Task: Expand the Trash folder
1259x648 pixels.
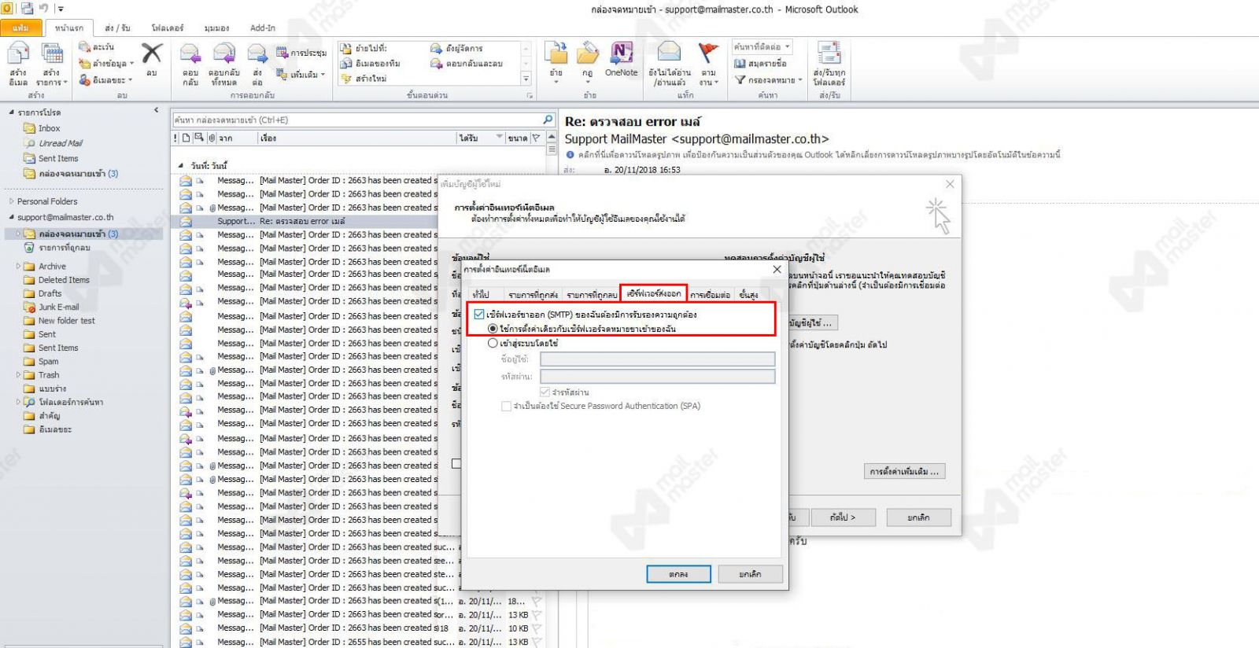Action: 18,375
